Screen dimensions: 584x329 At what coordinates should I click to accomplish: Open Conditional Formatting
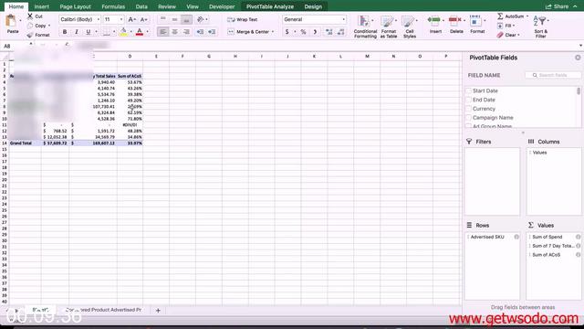365,27
